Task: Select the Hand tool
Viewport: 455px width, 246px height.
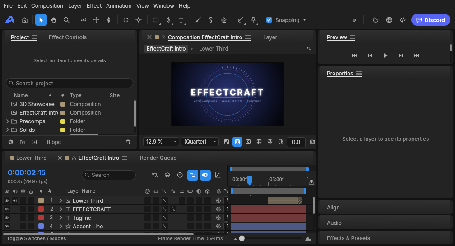Action: pyautogui.click(x=53, y=20)
